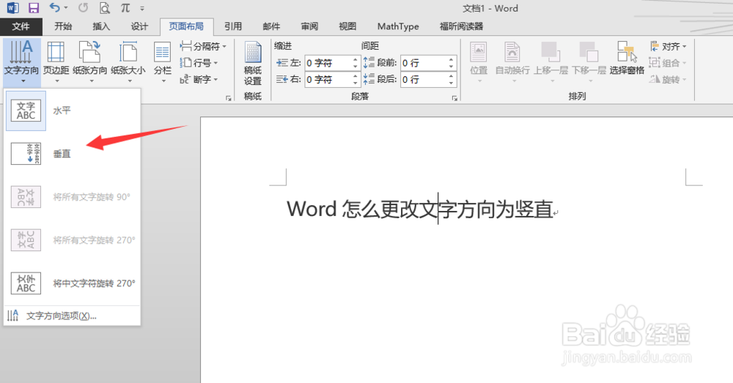The width and height of the screenshot is (733, 383).
Task: Open the page setup dialog launcher
Action: (x=229, y=98)
